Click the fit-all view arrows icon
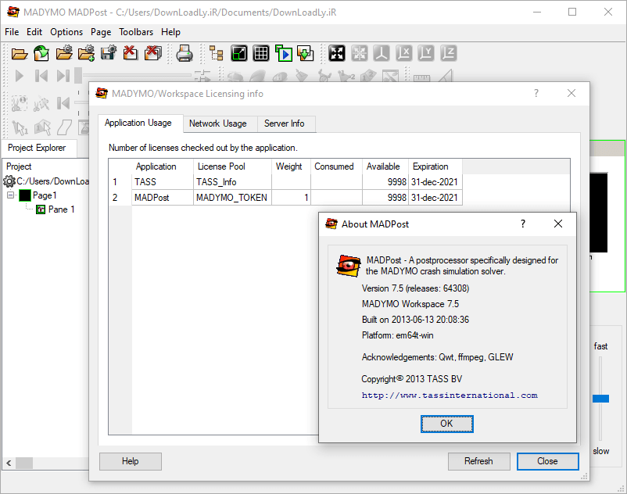Screen dimensions: 627x494 [337, 53]
